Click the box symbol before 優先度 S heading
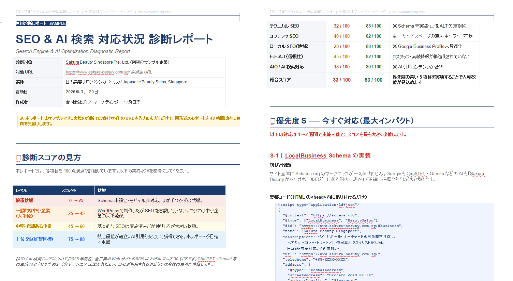This screenshot has height=281, width=513. (273, 121)
